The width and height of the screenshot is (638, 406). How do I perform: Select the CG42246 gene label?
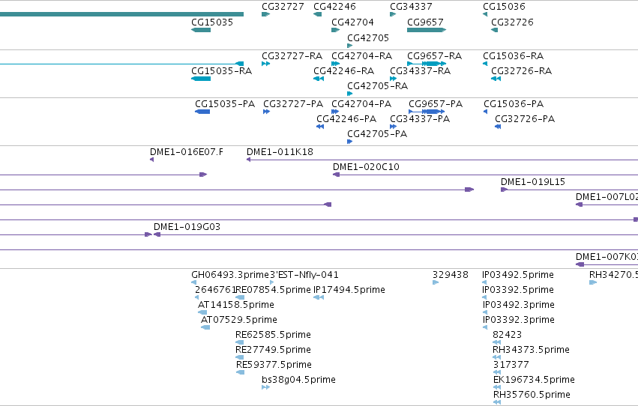click(x=334, y=7)
